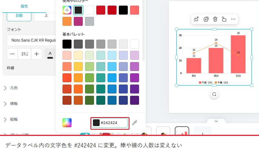Switch to the 属性 tab
Screen dimensions: 259x155
tap(24, 6)
